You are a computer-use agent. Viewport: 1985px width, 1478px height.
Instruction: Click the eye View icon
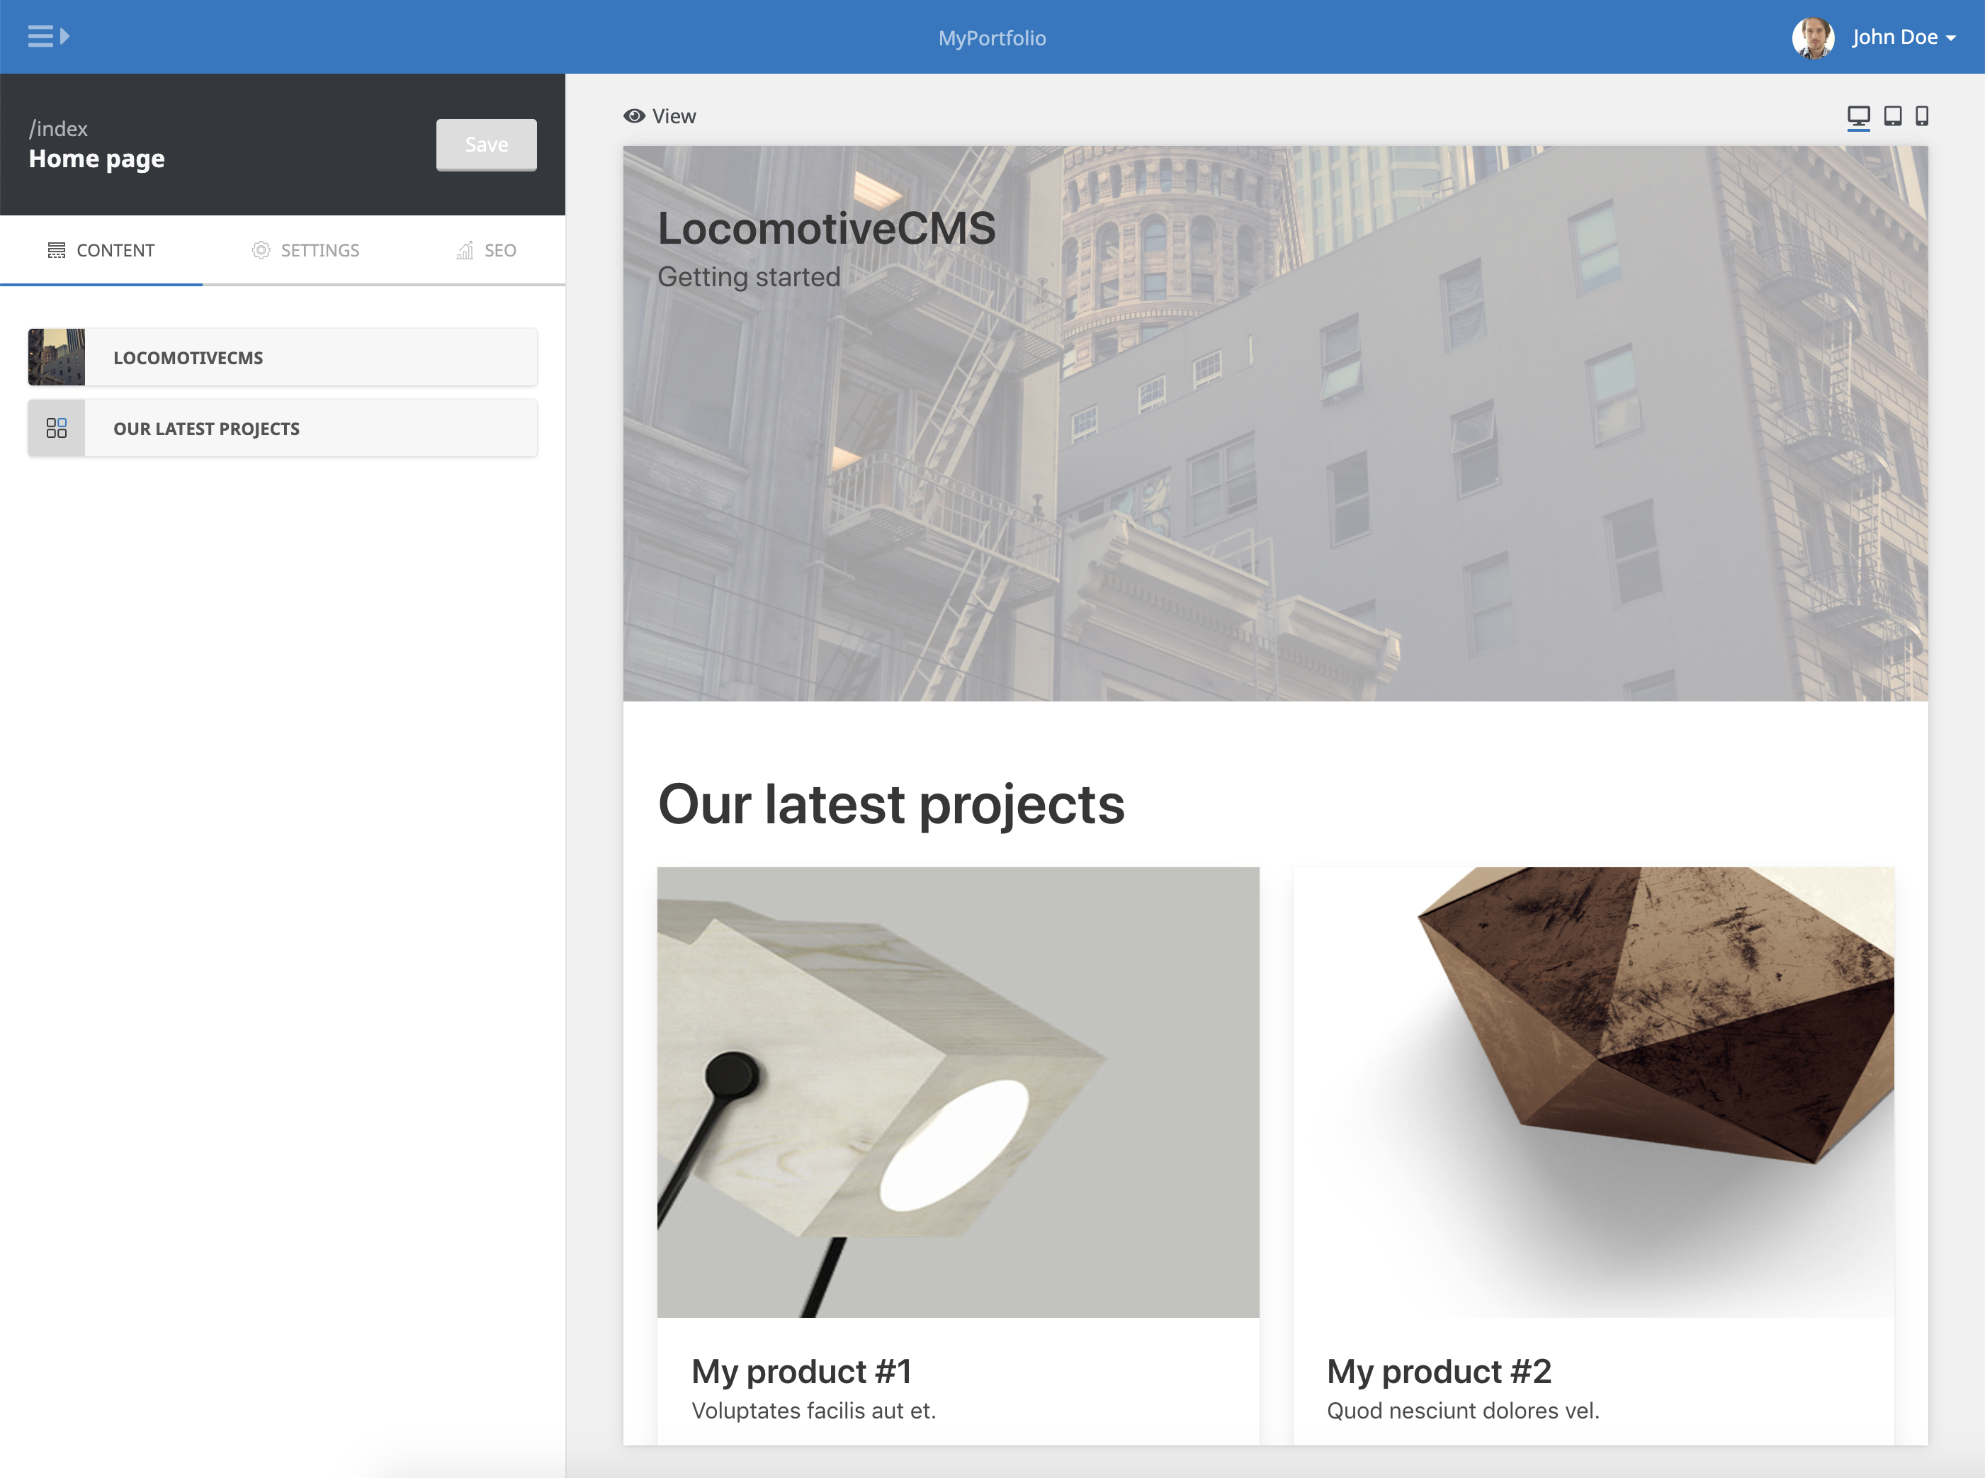tap(634, 116)
